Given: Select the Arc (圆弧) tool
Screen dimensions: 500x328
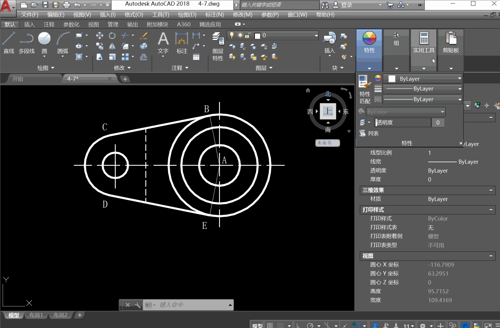Looking at the screenshot, I should 63,43.
